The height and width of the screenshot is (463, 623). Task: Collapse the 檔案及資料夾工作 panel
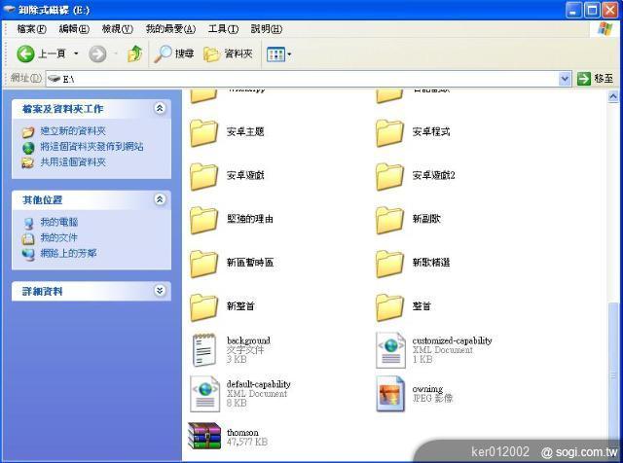tap(160, 109)
